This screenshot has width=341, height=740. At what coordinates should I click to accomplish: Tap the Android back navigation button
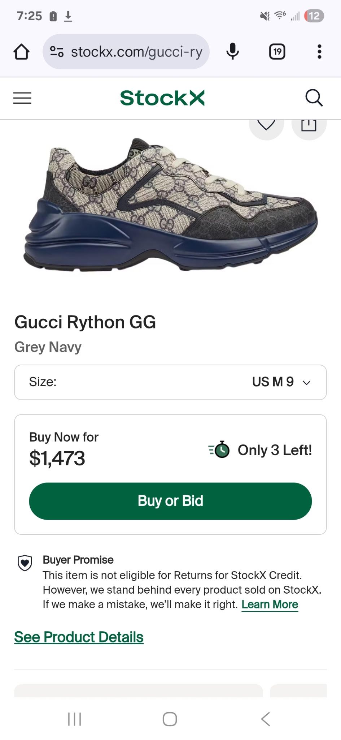[266, 719]
